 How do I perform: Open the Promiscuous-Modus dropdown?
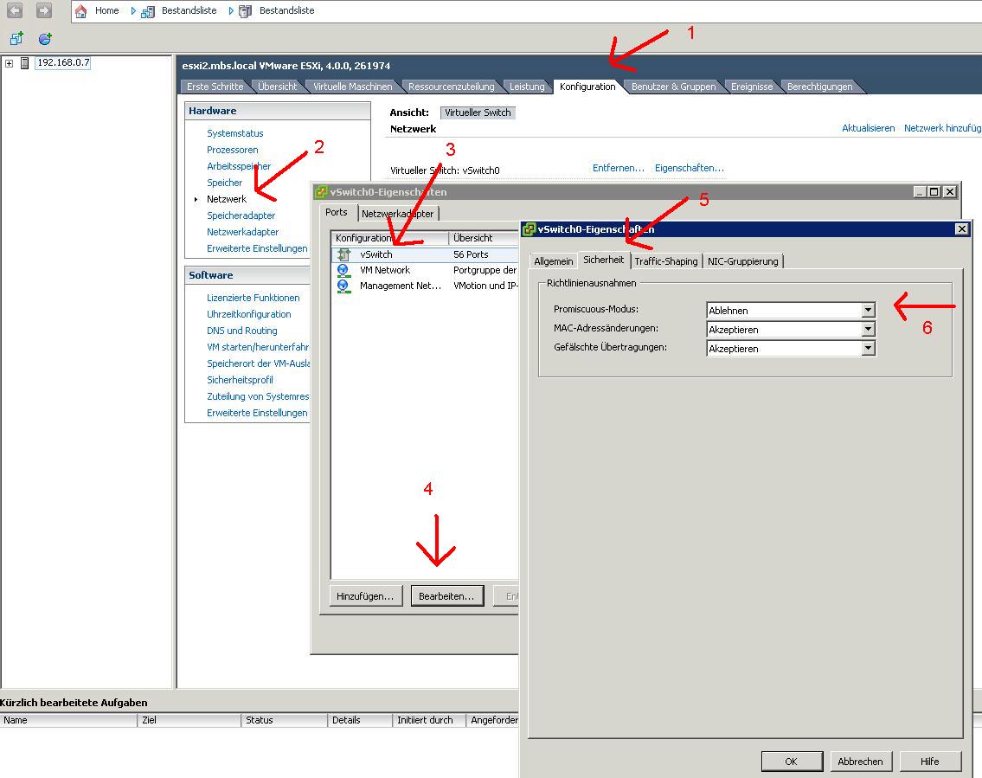pos(868,310)
